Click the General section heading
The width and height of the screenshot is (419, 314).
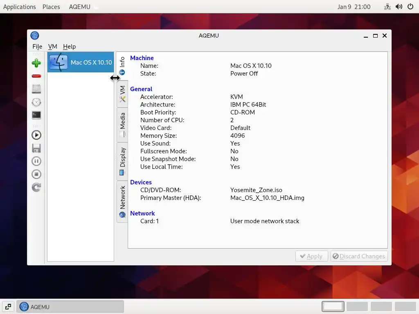[141, 89]
